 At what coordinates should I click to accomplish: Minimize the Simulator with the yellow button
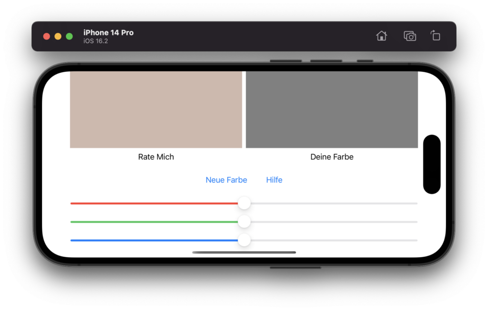click(x=58, y=37)
